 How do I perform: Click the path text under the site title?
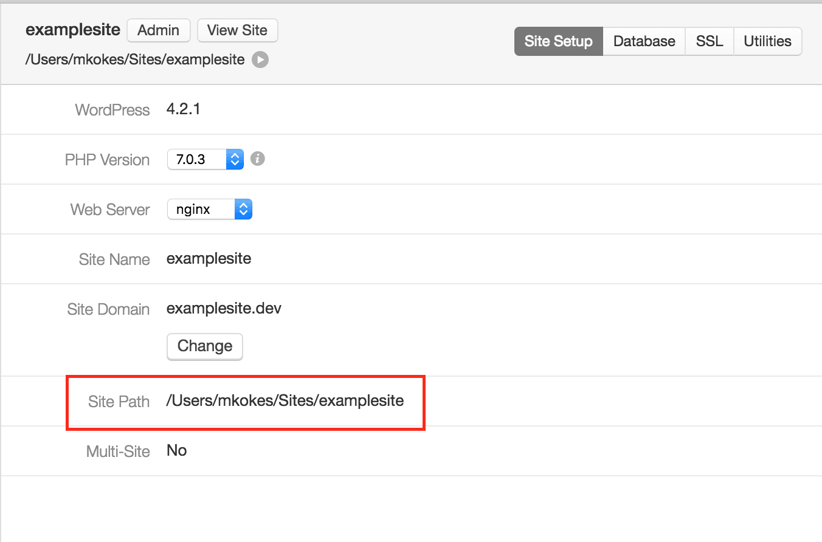[135, 60]
